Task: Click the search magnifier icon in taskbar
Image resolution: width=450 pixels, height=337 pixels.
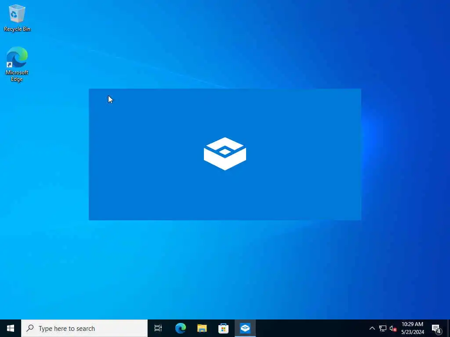Action: coord(30,328)
